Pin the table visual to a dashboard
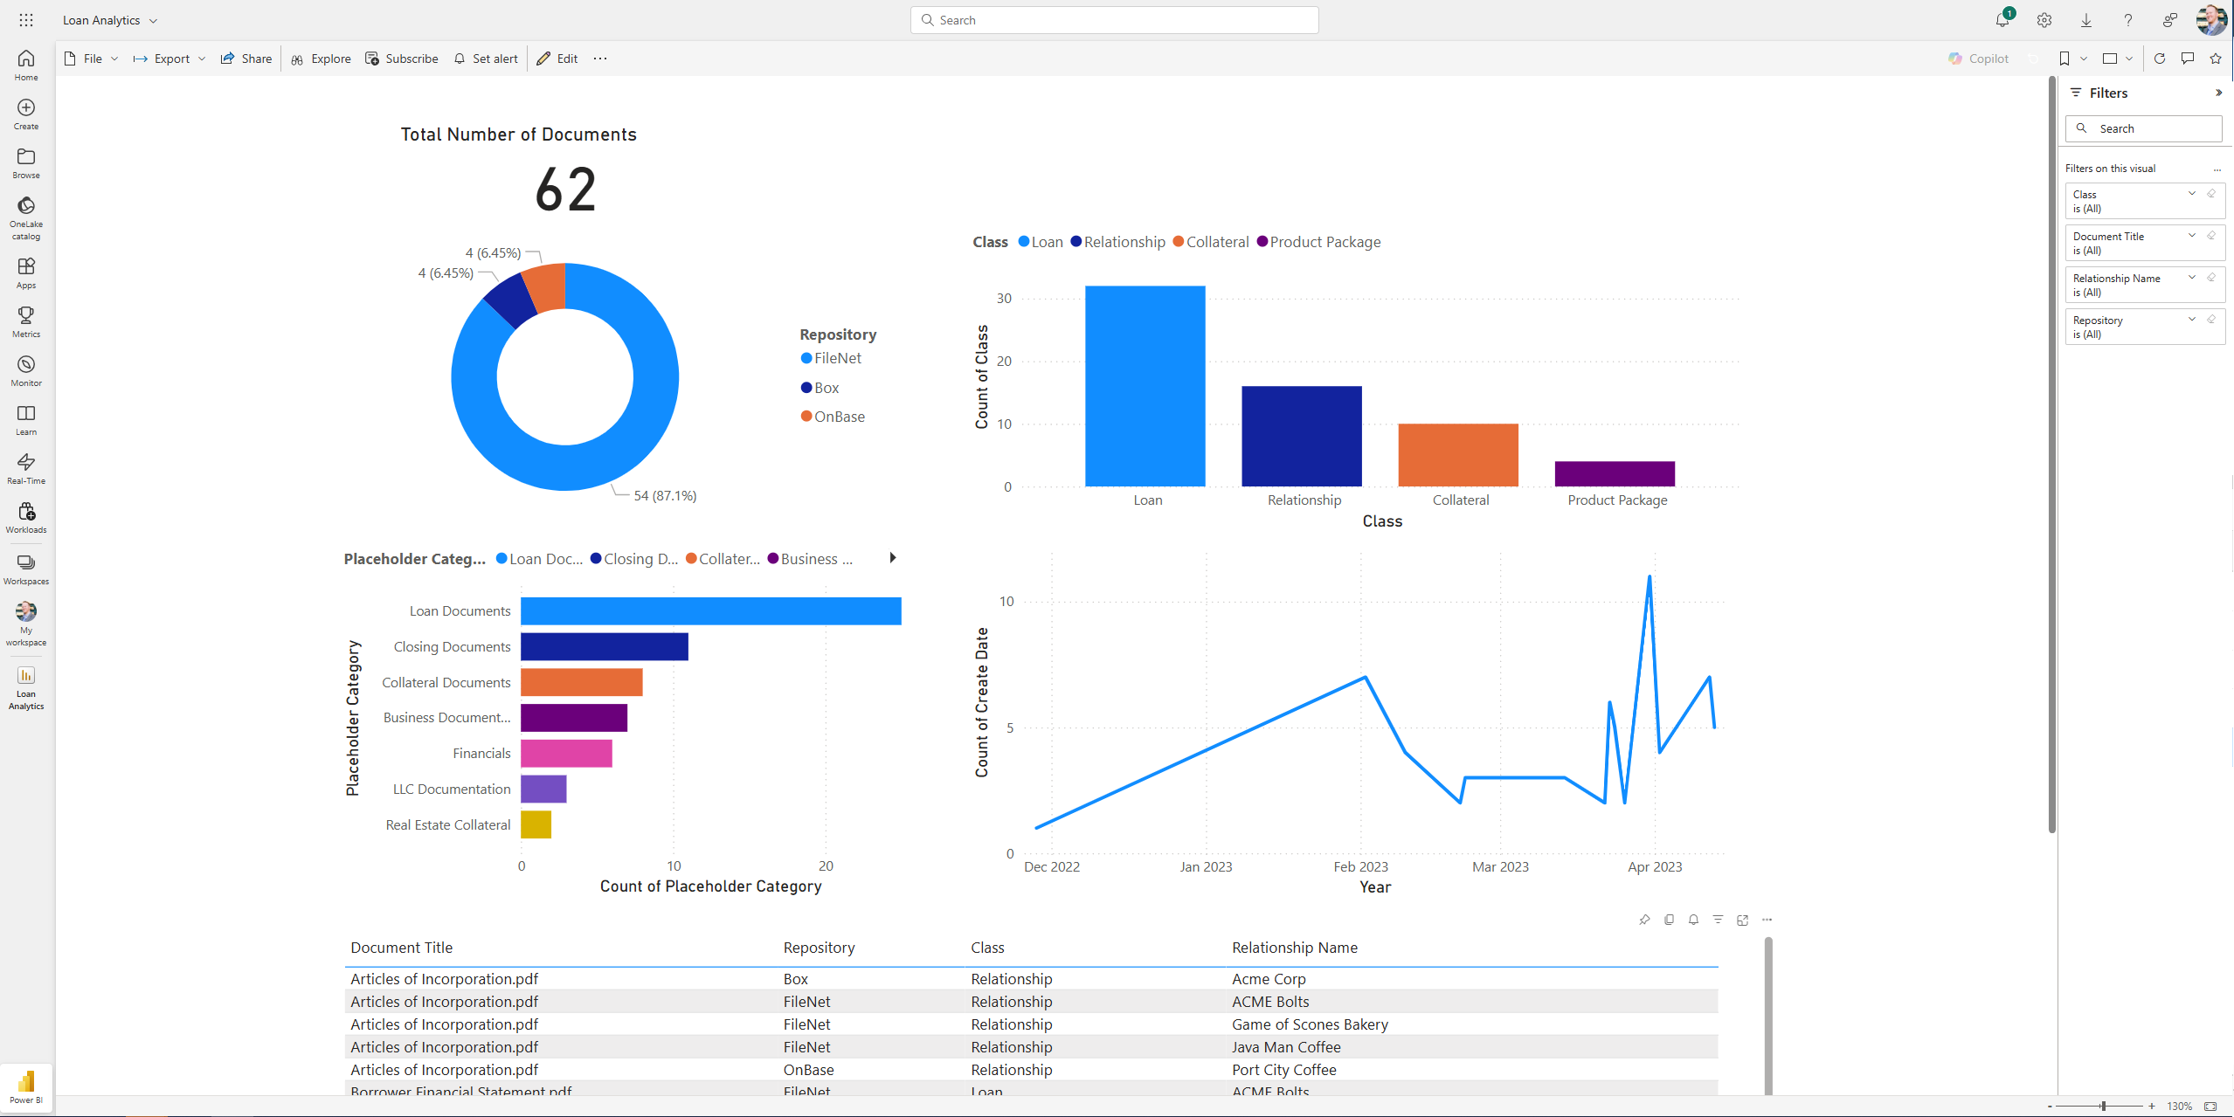Image resolution: width=2234 pixels, height=1117 pixels. (x=1645, y=920)
